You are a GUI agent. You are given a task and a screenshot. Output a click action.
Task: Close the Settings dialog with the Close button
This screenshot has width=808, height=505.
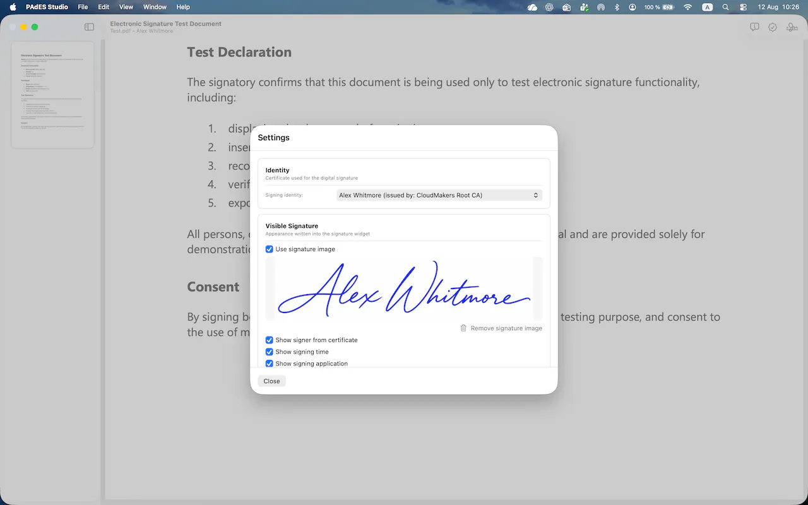(x=272, y=381)
